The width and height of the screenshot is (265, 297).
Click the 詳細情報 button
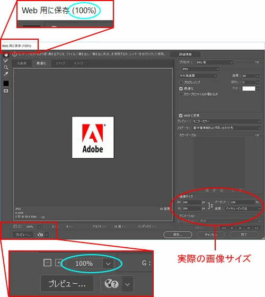(x=185, y=55)
